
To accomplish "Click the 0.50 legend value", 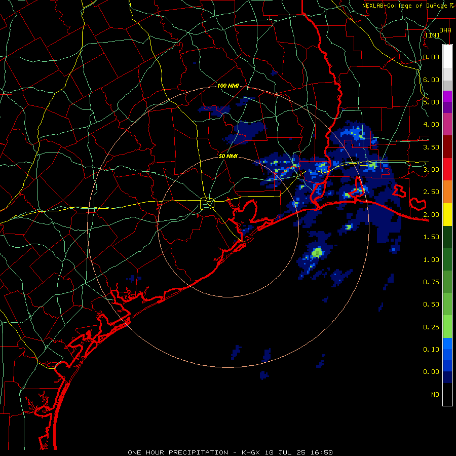I will pos(431,305).
